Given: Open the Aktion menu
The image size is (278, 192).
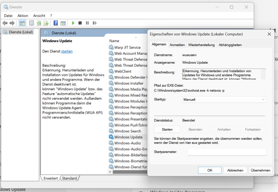Looking at the screenshot, I should pos(23,16).
